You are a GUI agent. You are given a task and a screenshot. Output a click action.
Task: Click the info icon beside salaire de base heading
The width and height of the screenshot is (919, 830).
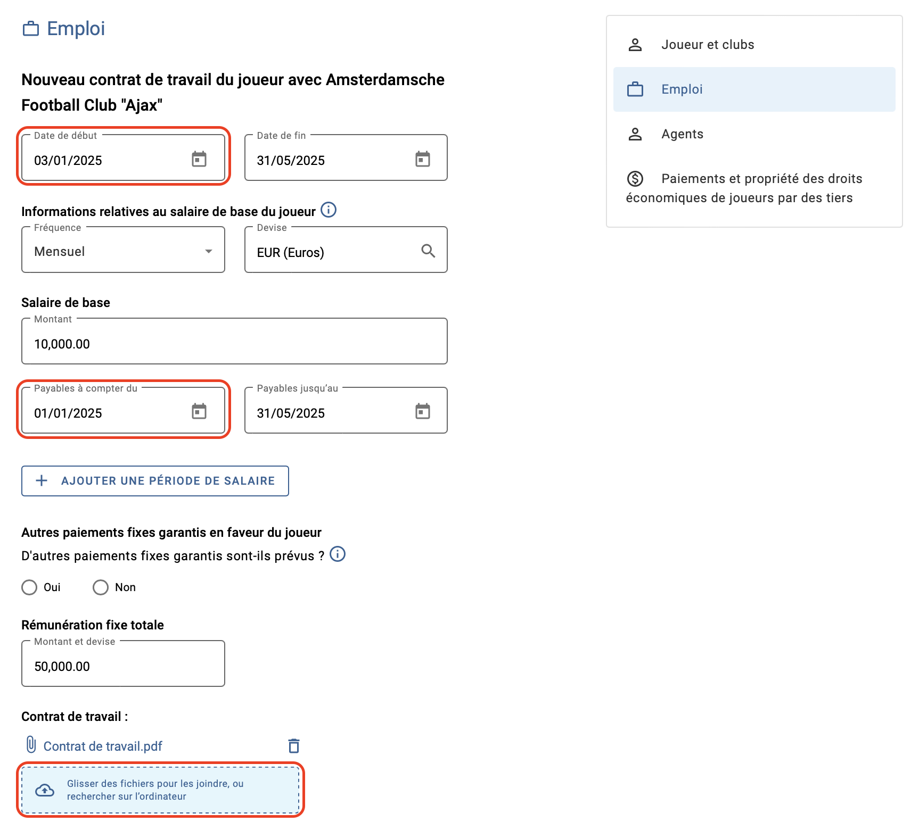coord(329,210)
